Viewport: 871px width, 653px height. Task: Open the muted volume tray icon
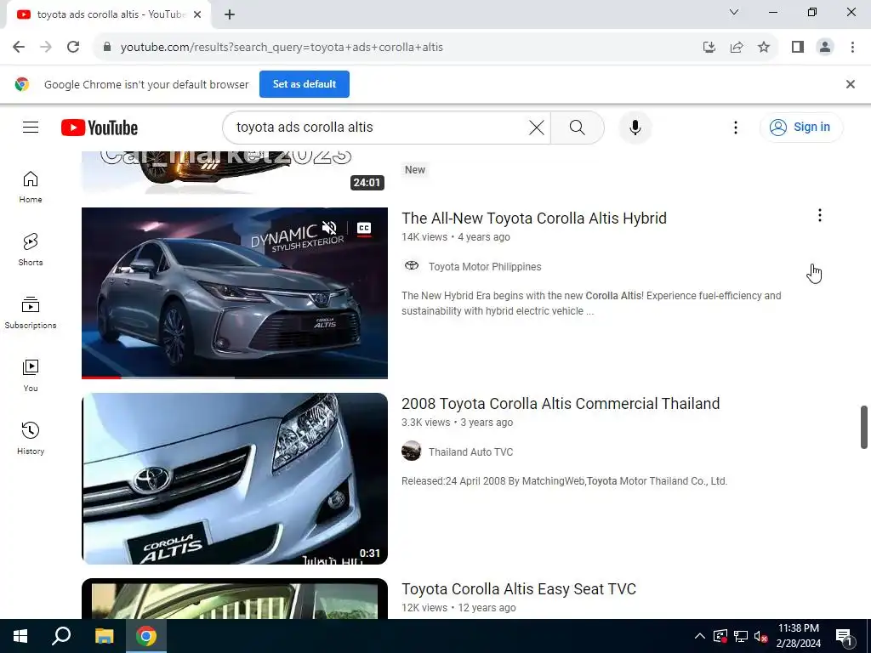tap(760, 636)
